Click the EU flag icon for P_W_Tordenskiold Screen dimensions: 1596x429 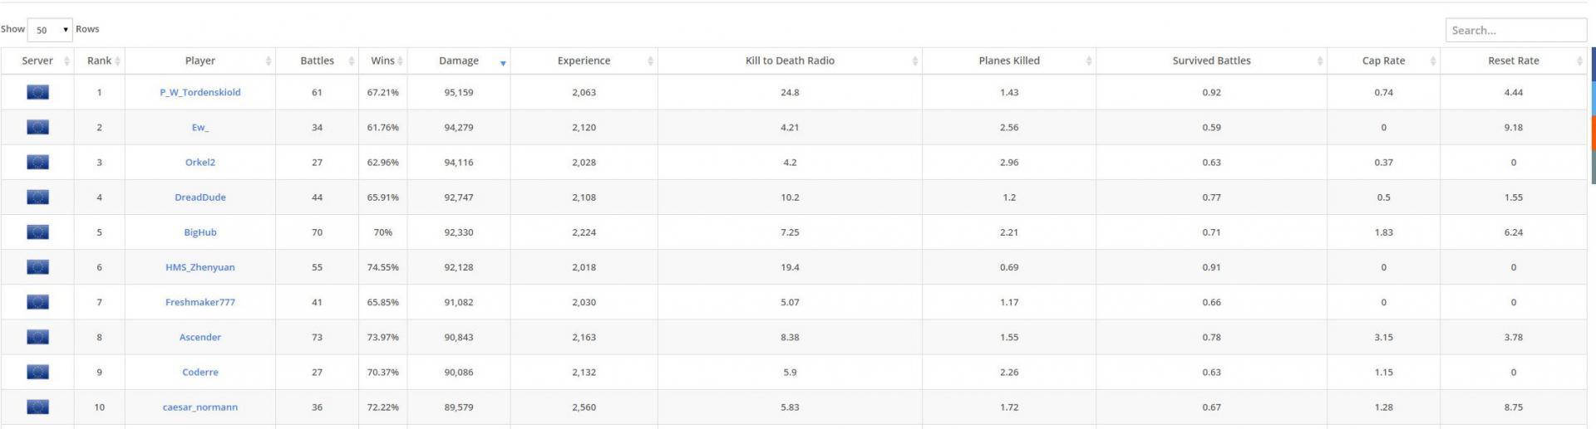click(x=37, y=92)
